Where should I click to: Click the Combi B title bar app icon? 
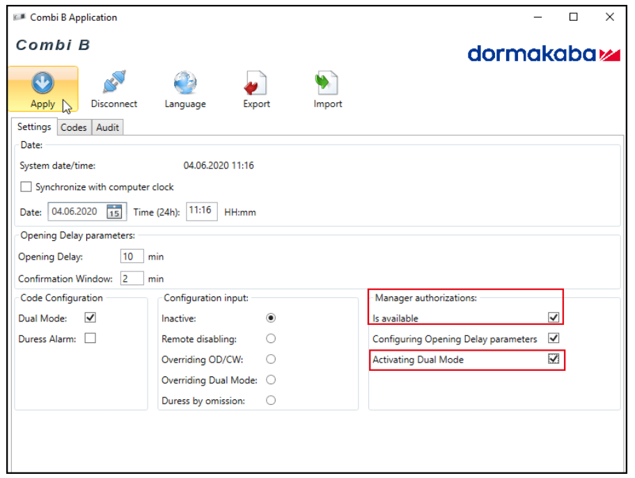pos(19,17)
